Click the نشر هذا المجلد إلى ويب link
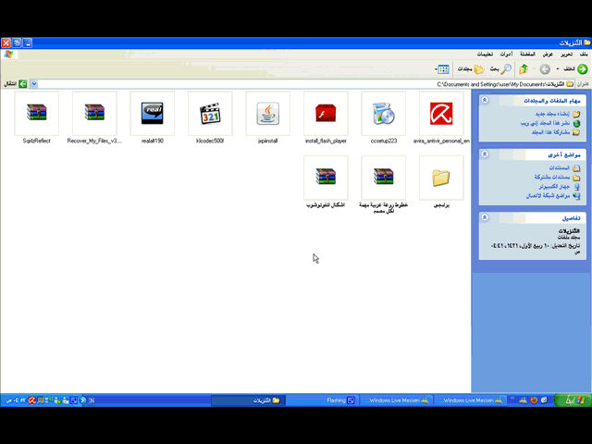Viewport: 592px width, 444px height. [545, 123]
